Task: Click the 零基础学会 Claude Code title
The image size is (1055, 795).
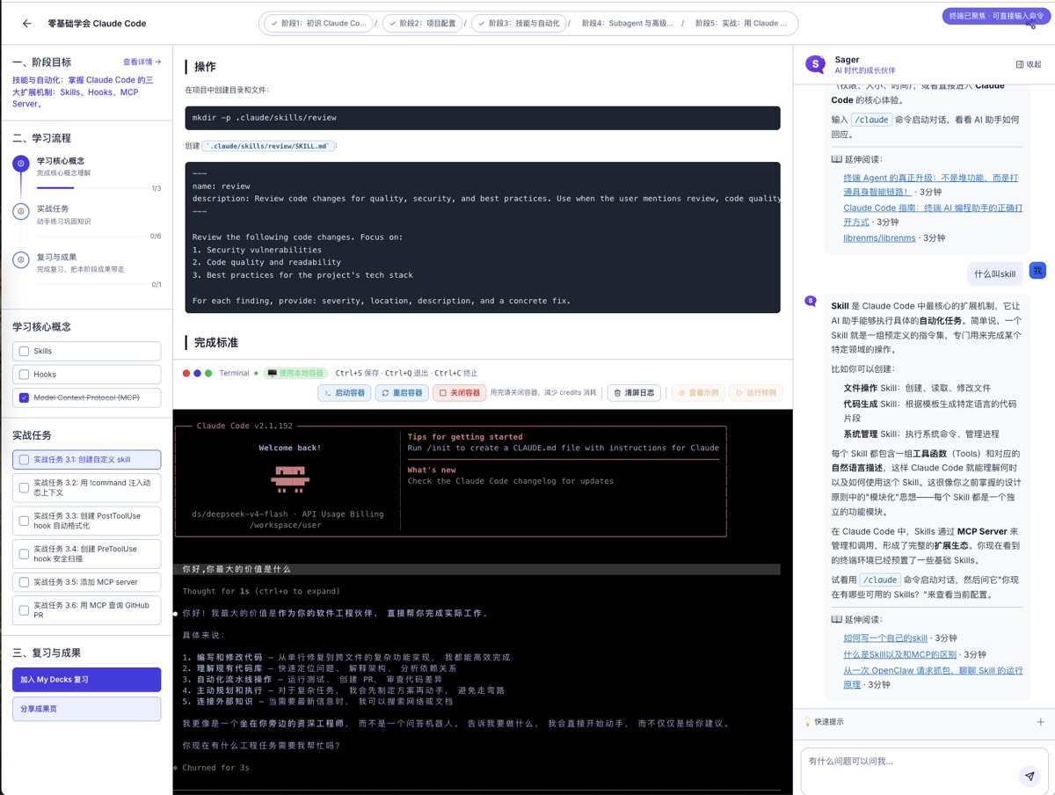Action: coord(97,24)
